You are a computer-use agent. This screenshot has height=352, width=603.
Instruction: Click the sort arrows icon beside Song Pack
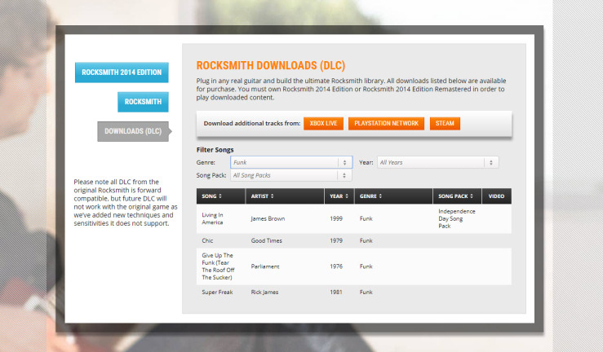click(472, 196)
